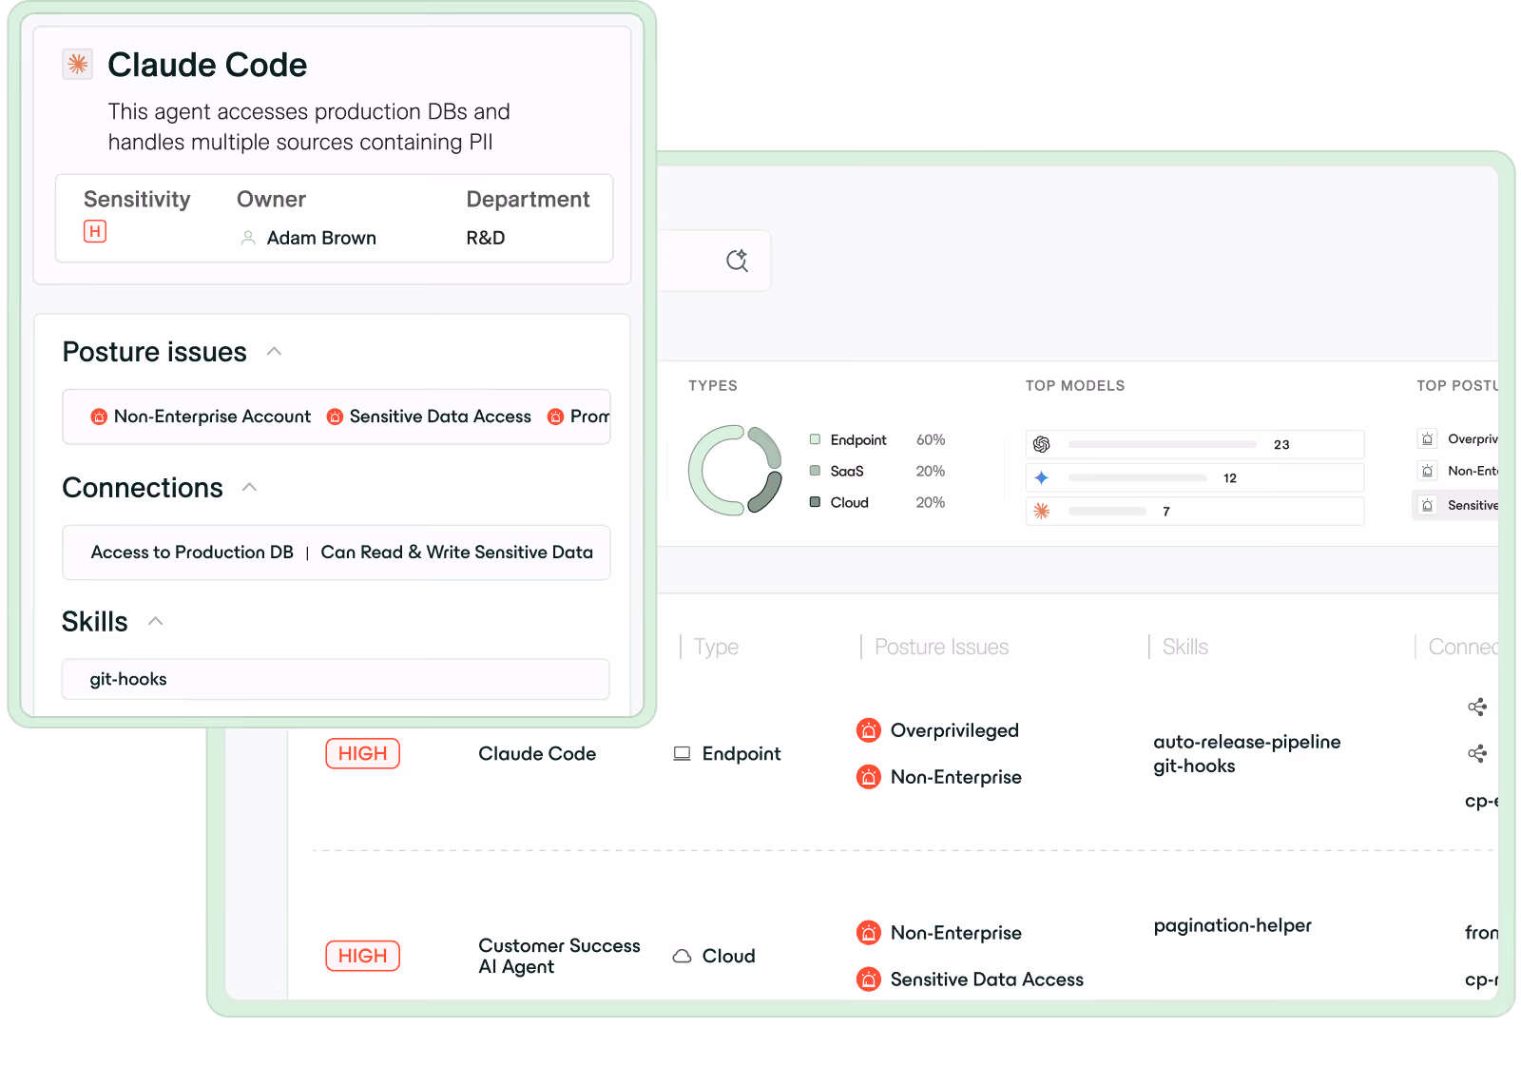Click the high sensitivity H badge

tap(95, 231)
